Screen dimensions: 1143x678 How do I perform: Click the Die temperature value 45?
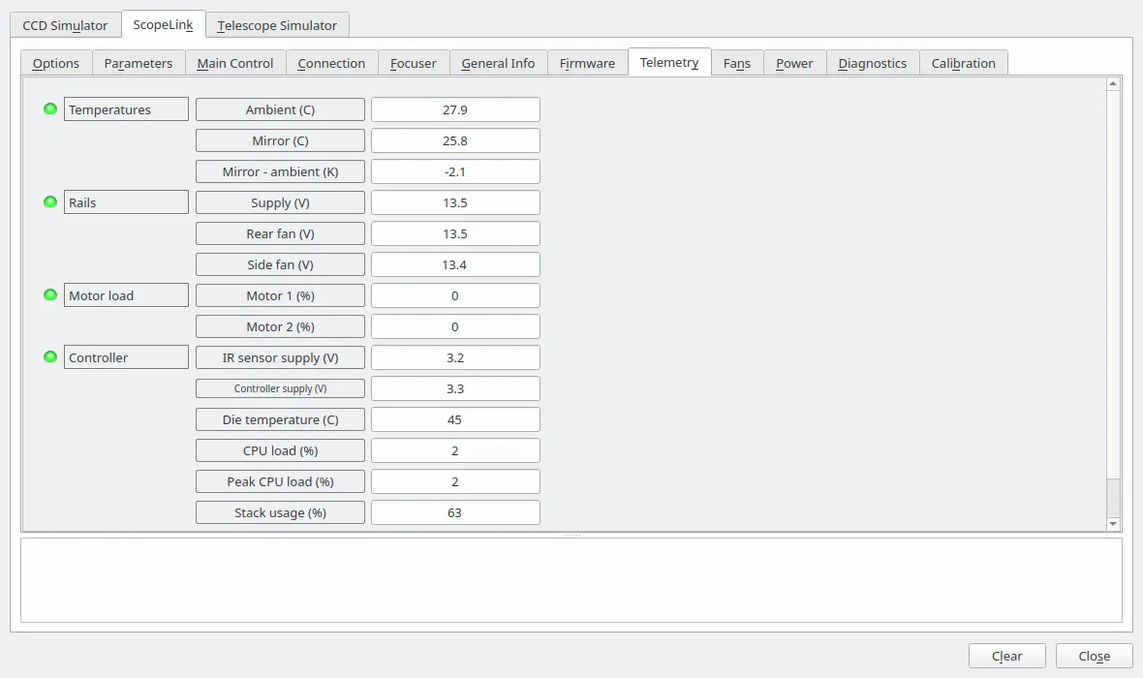[x=455, y=419]
